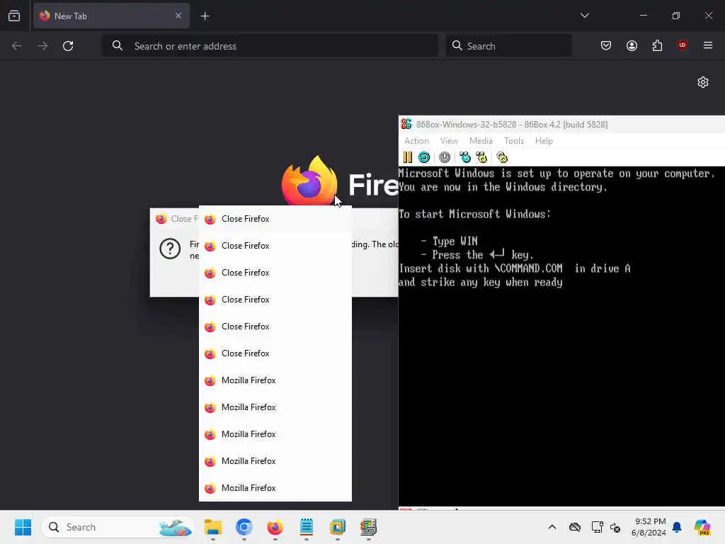Open File Explorer from the taskbar
The image size is (725, 544).
pos(212,527)
